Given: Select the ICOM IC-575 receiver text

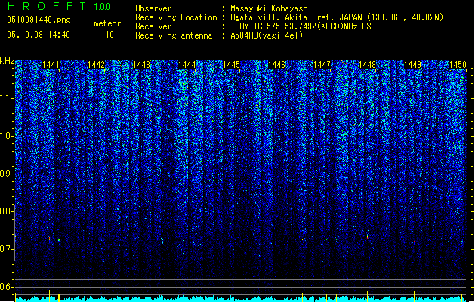Looking at the screenshot, I should coord(303,26).
